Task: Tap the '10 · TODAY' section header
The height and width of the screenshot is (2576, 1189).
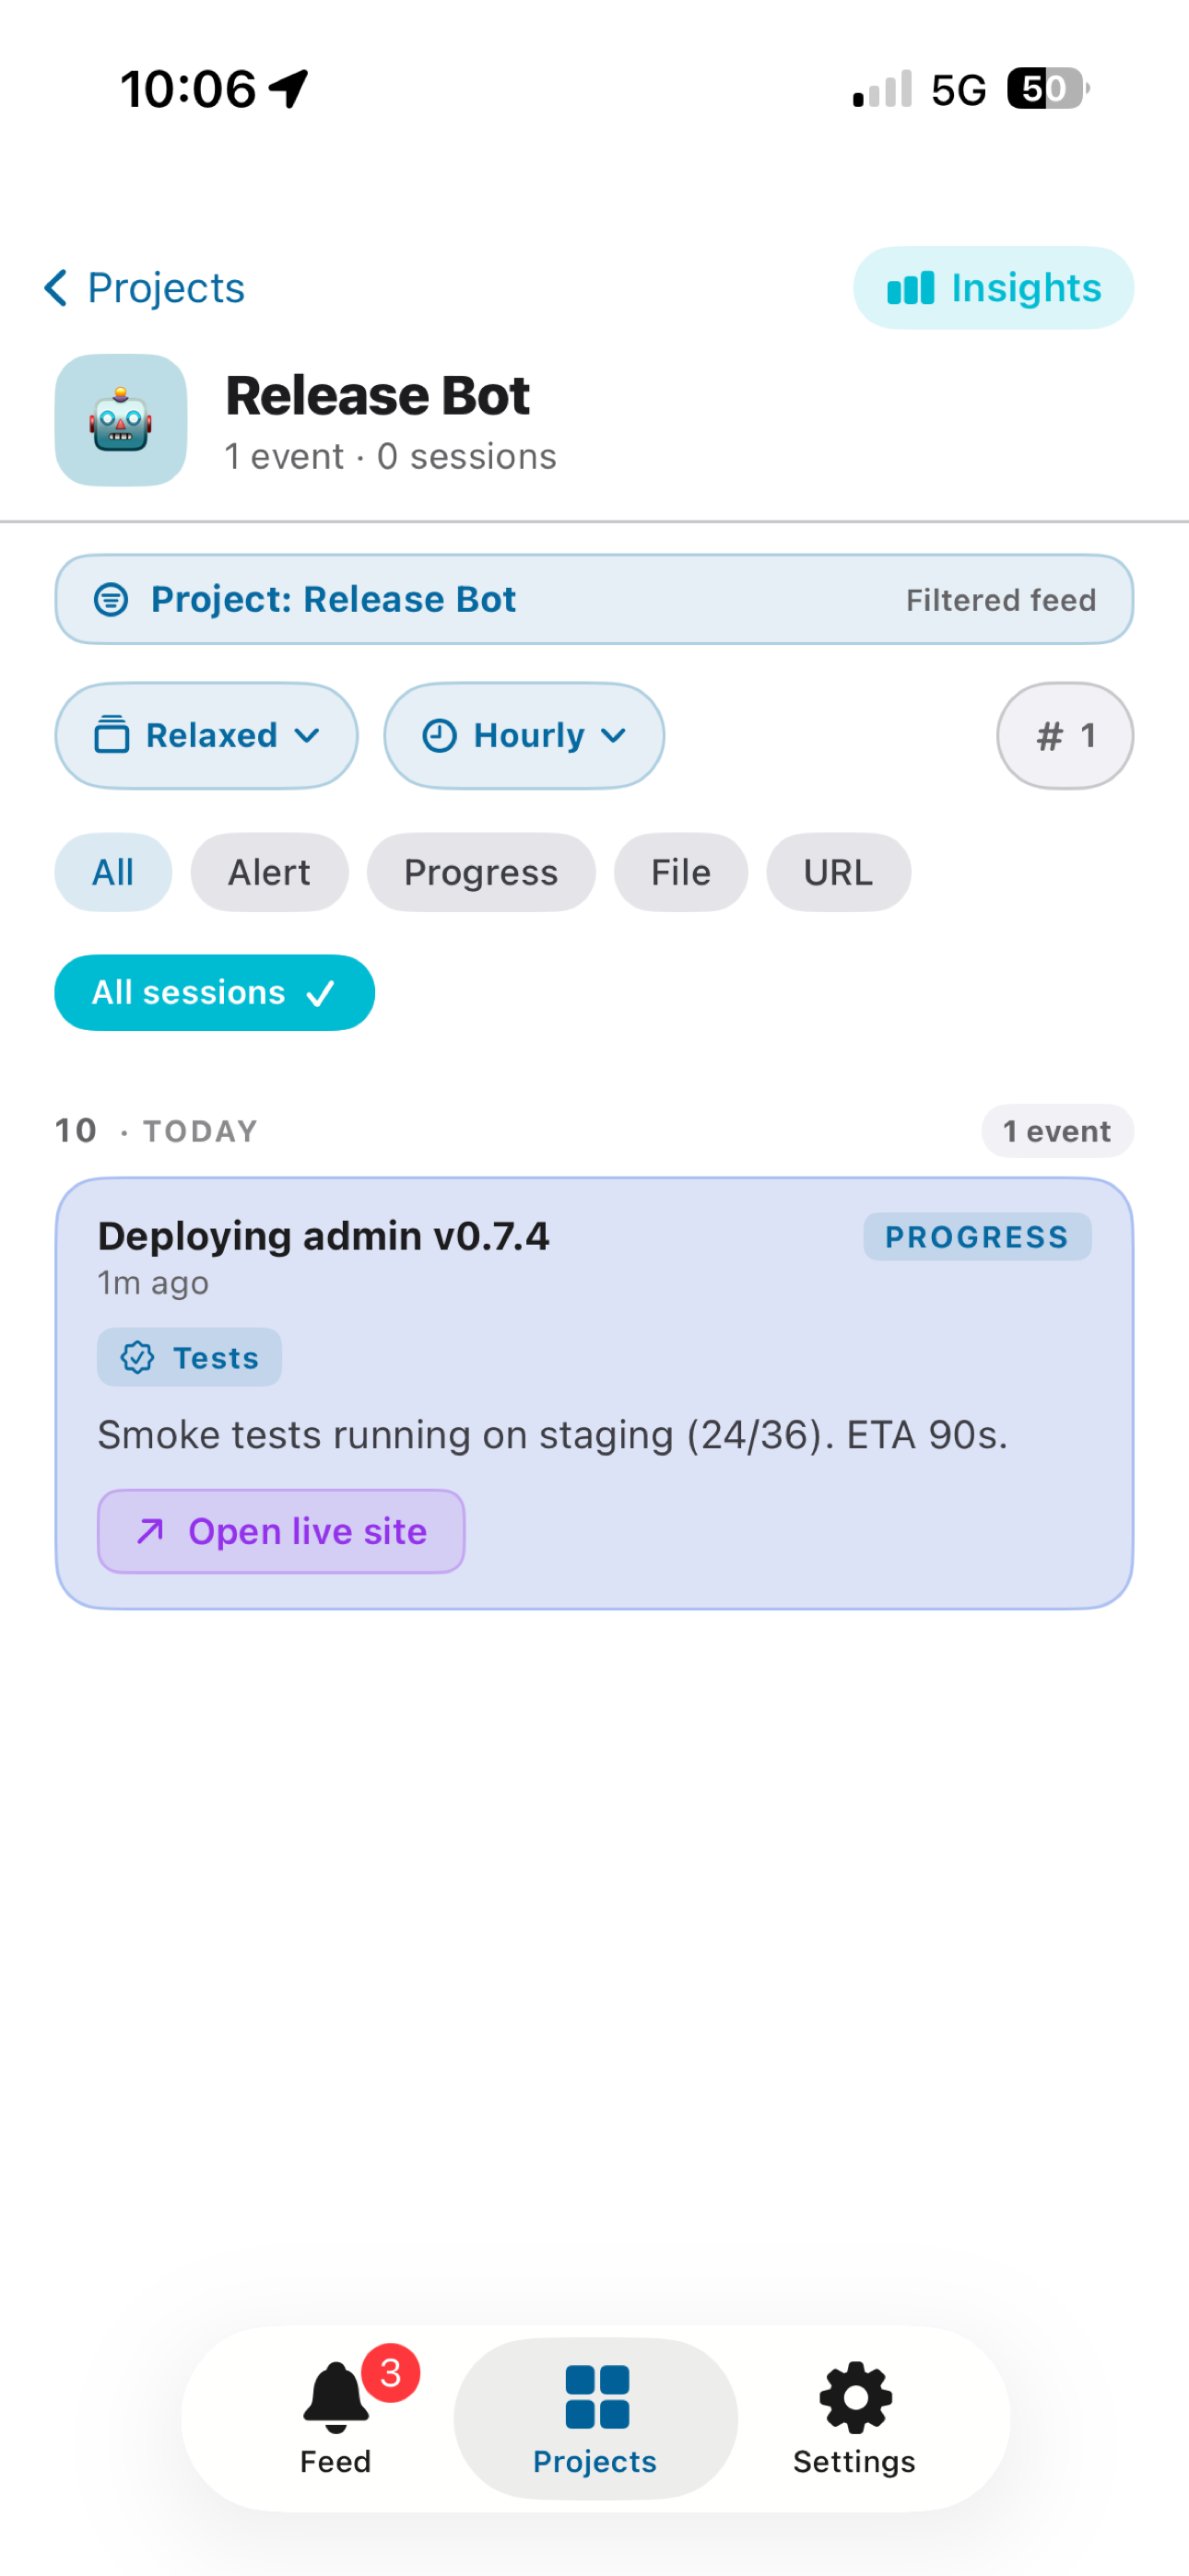Action: pos(156,1131)
